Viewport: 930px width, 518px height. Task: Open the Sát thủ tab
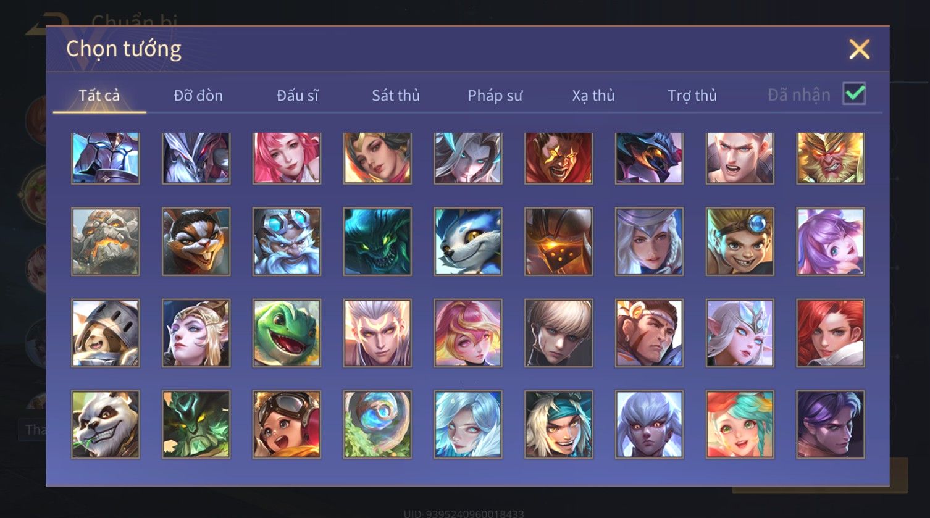click(396, 95)
